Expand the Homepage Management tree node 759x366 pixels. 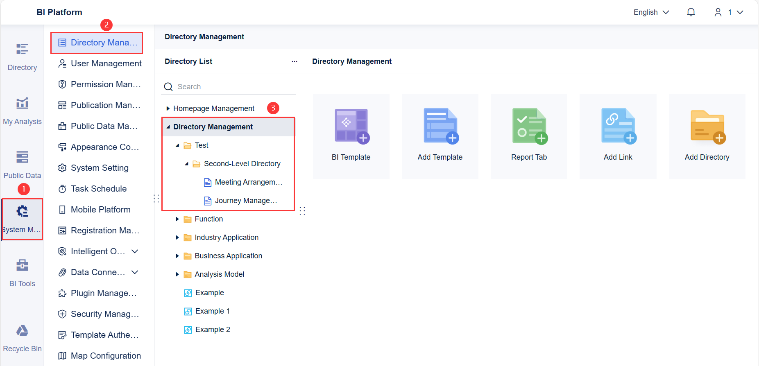[168, 108]
